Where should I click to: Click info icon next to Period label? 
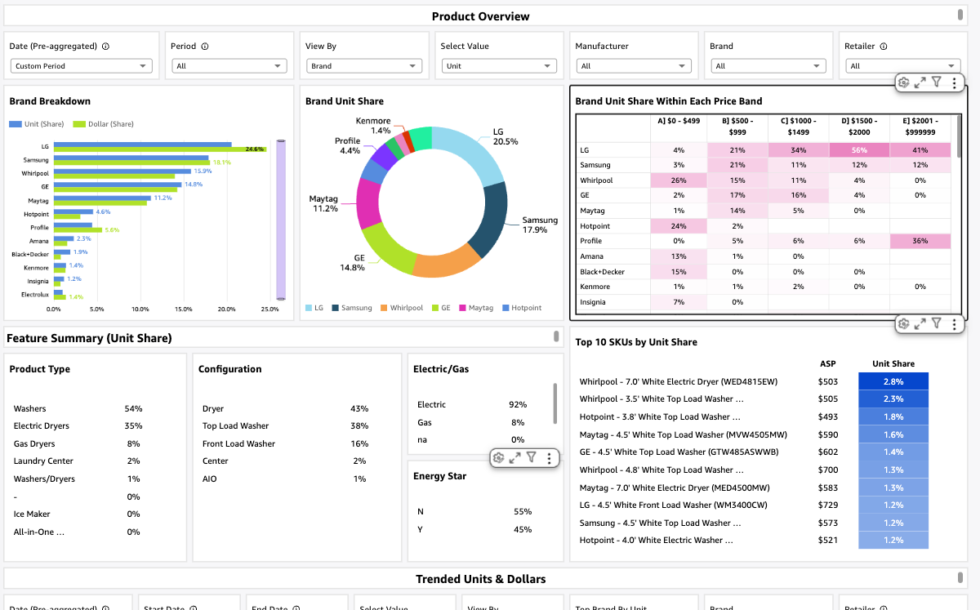205,47
